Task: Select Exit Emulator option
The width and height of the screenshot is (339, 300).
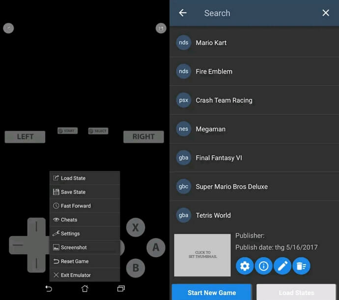Action: tap(85, 275)
